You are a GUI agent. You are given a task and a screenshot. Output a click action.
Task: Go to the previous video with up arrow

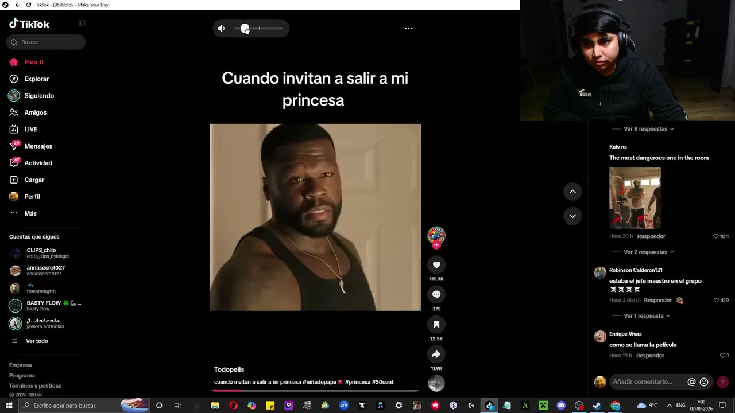tap(572, 192)
